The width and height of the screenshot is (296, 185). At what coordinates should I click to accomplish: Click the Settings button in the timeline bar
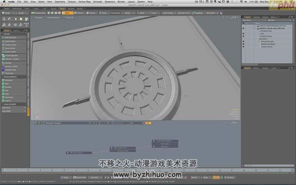229,177
